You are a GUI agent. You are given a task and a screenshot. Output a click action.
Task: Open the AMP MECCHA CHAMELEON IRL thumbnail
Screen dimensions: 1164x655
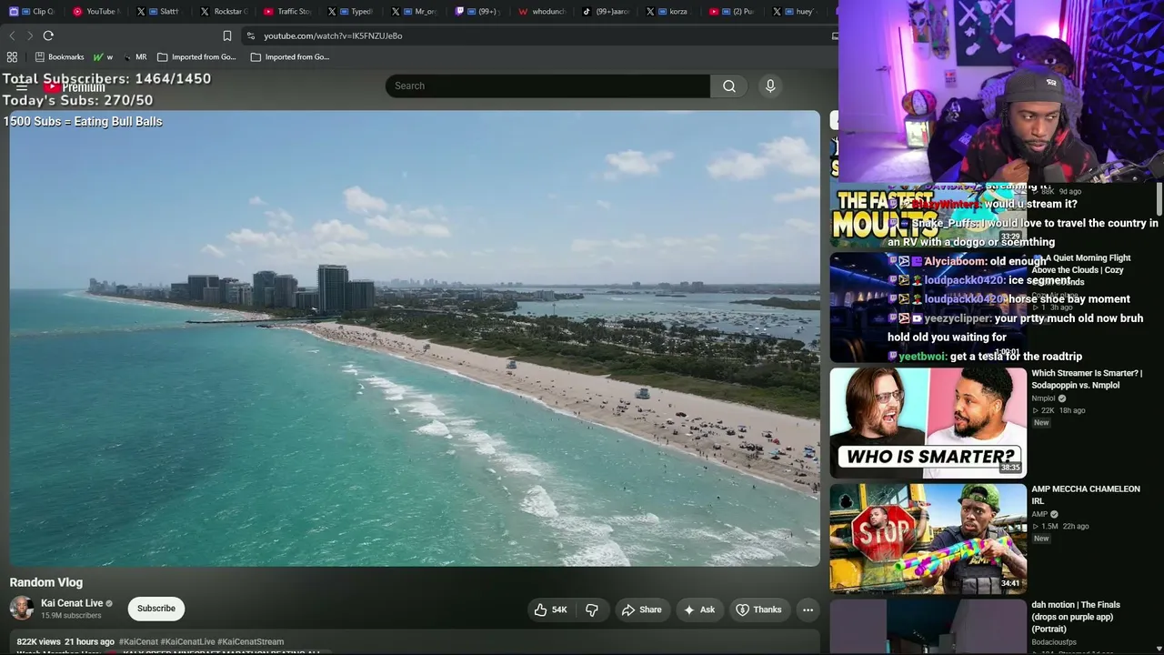tap(928, 539)
